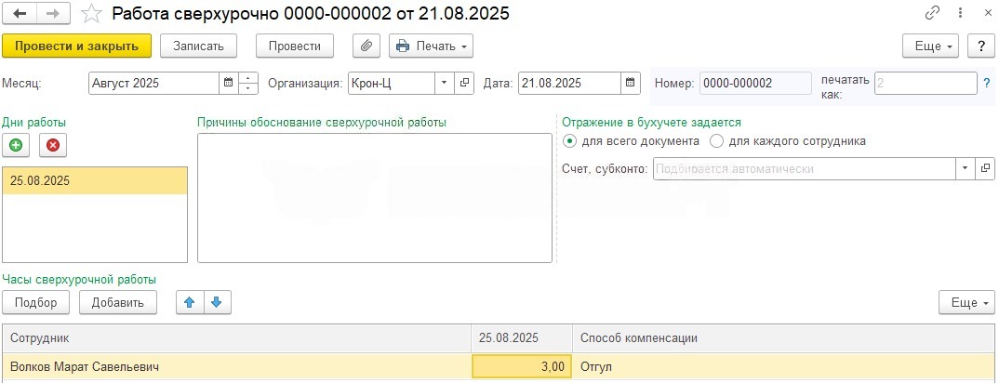Click the back navigation arrow
This screenshot has height=383, width=999.
(x=20, y=14)
